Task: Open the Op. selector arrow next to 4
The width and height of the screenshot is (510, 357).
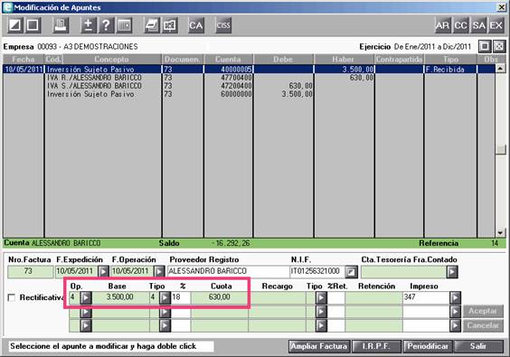Action: pos(86,297)
